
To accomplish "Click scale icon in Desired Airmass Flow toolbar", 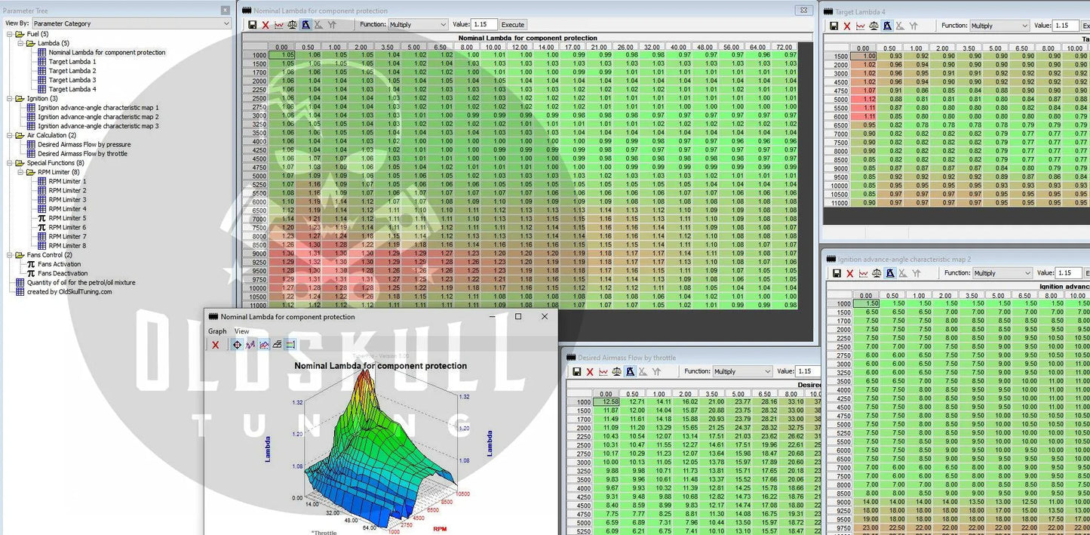I will 617,371.
